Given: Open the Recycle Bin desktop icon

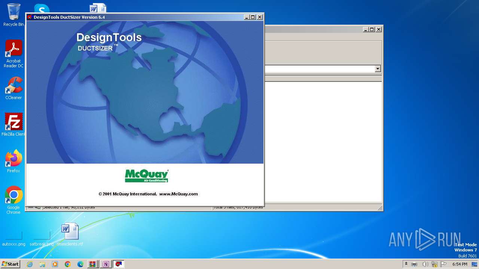Looking at the screenshot, I should click(x=13, y=15).
